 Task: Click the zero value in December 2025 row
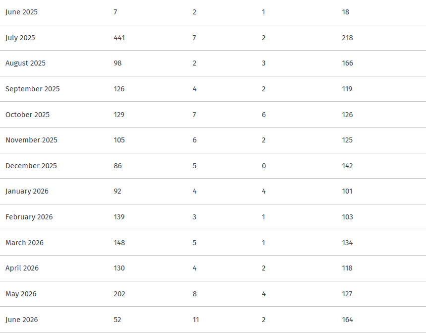264,166
